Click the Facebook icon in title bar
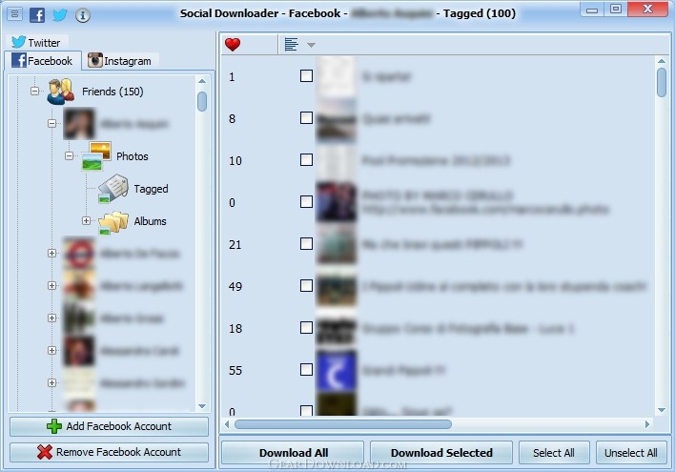 (x=37, y=15)
